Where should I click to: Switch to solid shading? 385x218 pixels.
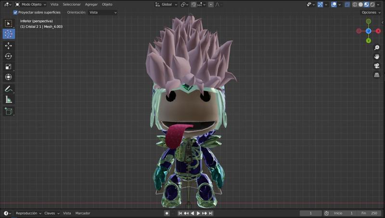pyautogui.click(x=360, y=4)
